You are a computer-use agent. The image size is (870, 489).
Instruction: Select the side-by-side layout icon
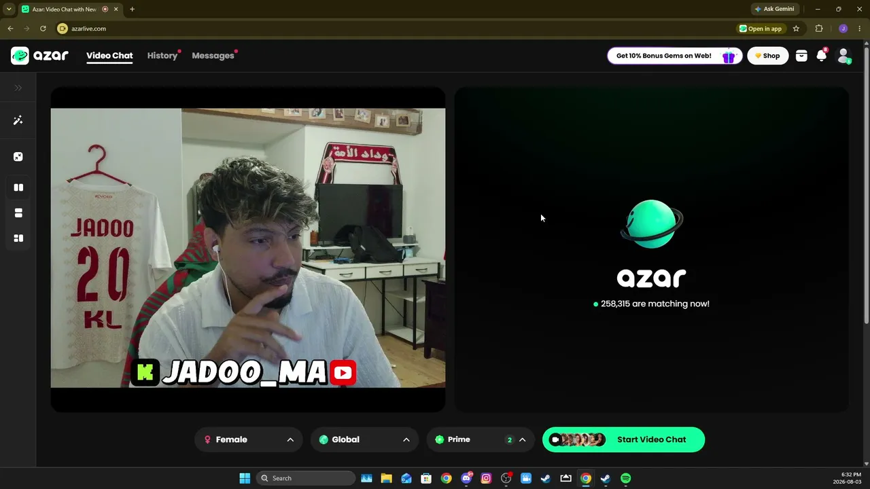18,187
